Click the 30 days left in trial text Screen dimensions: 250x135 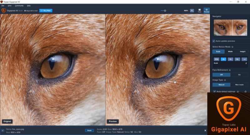31,11
